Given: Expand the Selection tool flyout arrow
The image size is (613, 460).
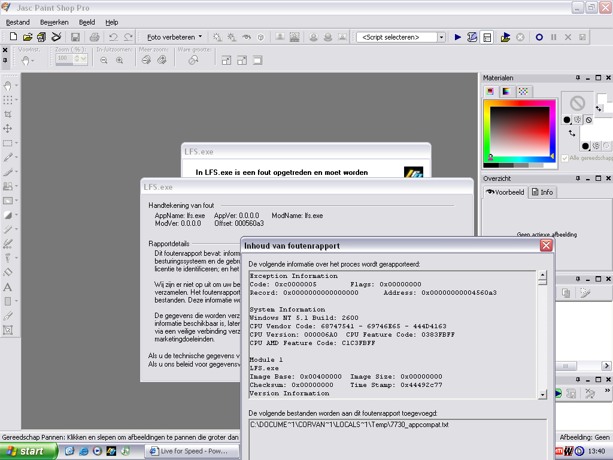Looking at the screenshot, I should coord(16,143).
